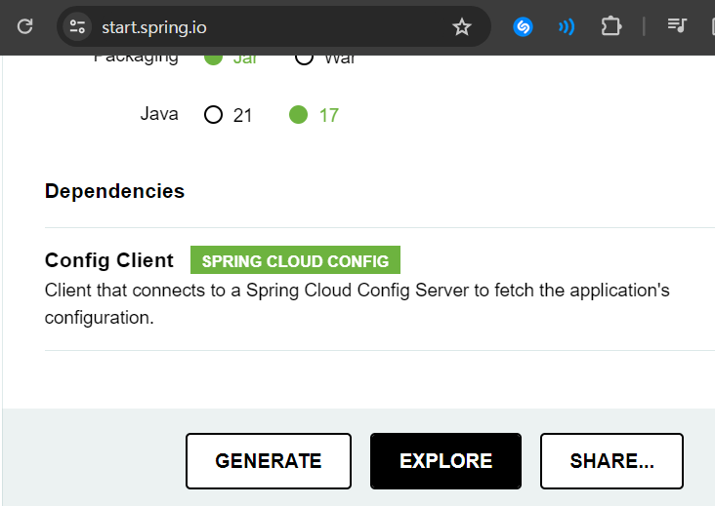This screenshot has width=715, height=506.
Task: Click the blue sound waves extension icon
Action: coord(567,27)
